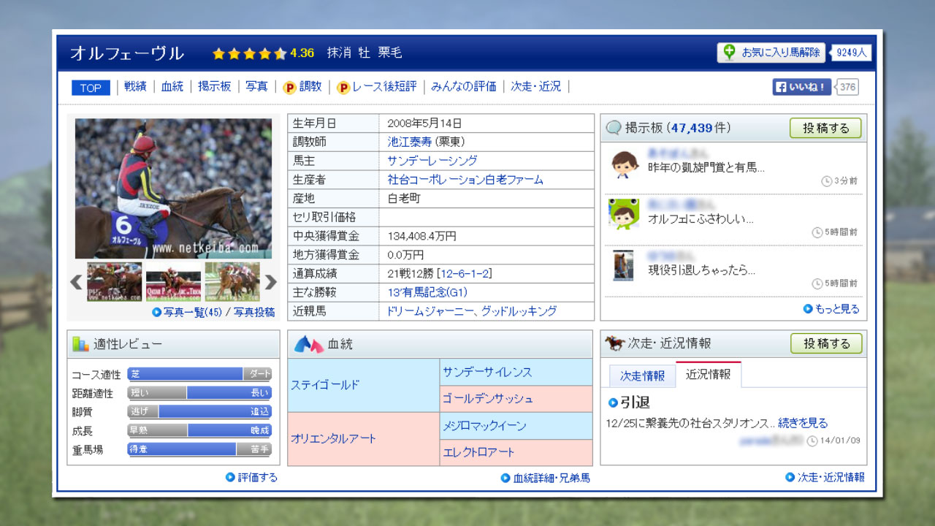The height and width of the screenshot is (526, 935).
Task: Open the メジロマックイーン pedigree link
Action: tap(484, 425)
